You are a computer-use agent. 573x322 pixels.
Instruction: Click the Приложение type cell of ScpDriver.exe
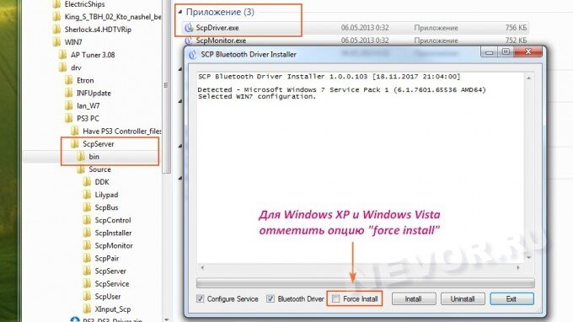436,28
